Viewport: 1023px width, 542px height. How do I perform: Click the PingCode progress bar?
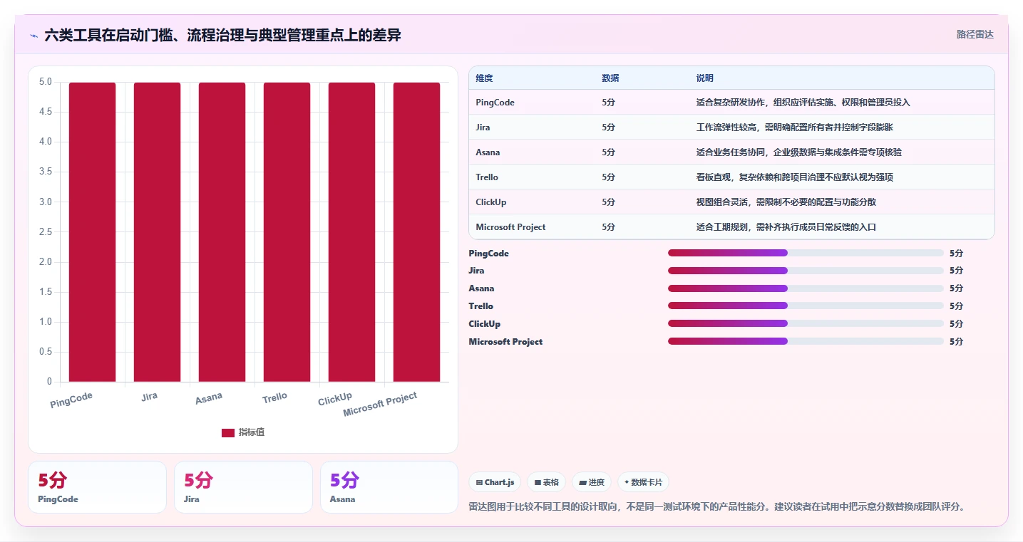click(x=806, y=253)
